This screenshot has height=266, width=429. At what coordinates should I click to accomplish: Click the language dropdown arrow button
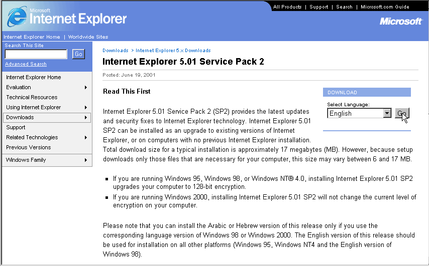pyautogui.click(x=387, y=113)
